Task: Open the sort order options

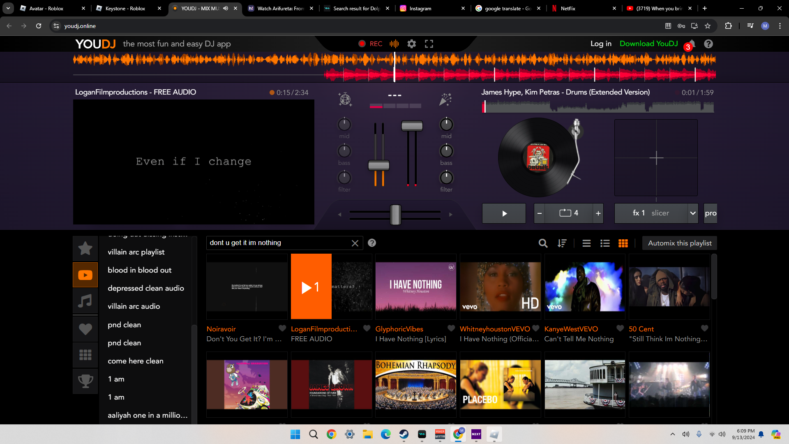Action: 562,243
